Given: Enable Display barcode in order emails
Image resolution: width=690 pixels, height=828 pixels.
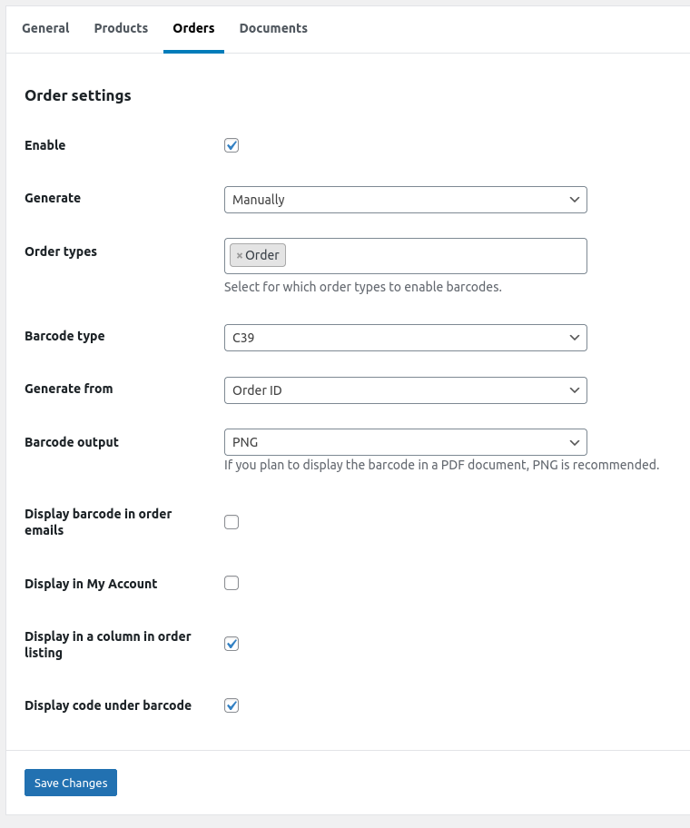Looking at the screenshot, I should (232, 522).
